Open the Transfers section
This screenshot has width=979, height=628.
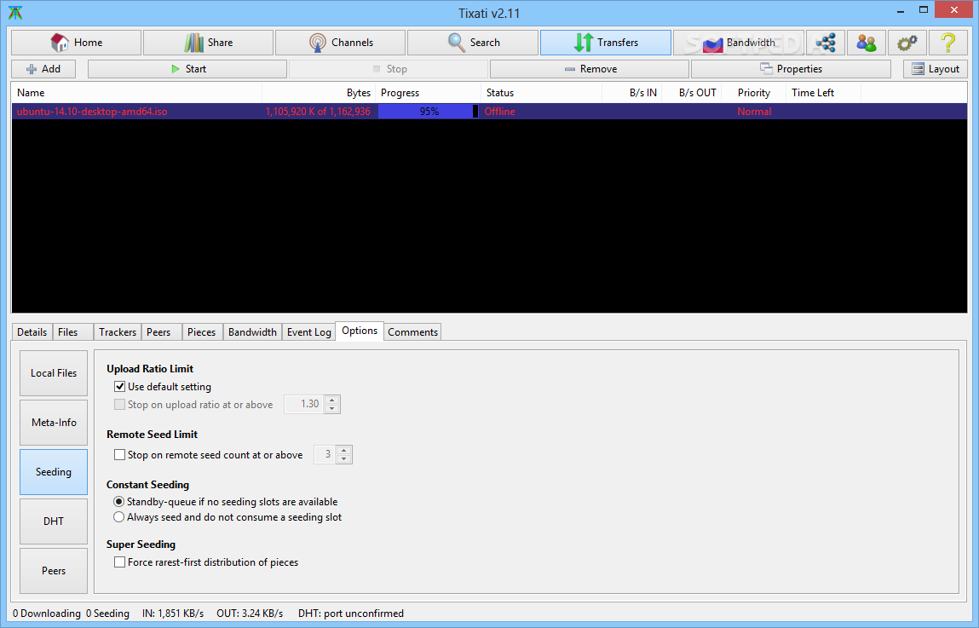coord(606,43)
